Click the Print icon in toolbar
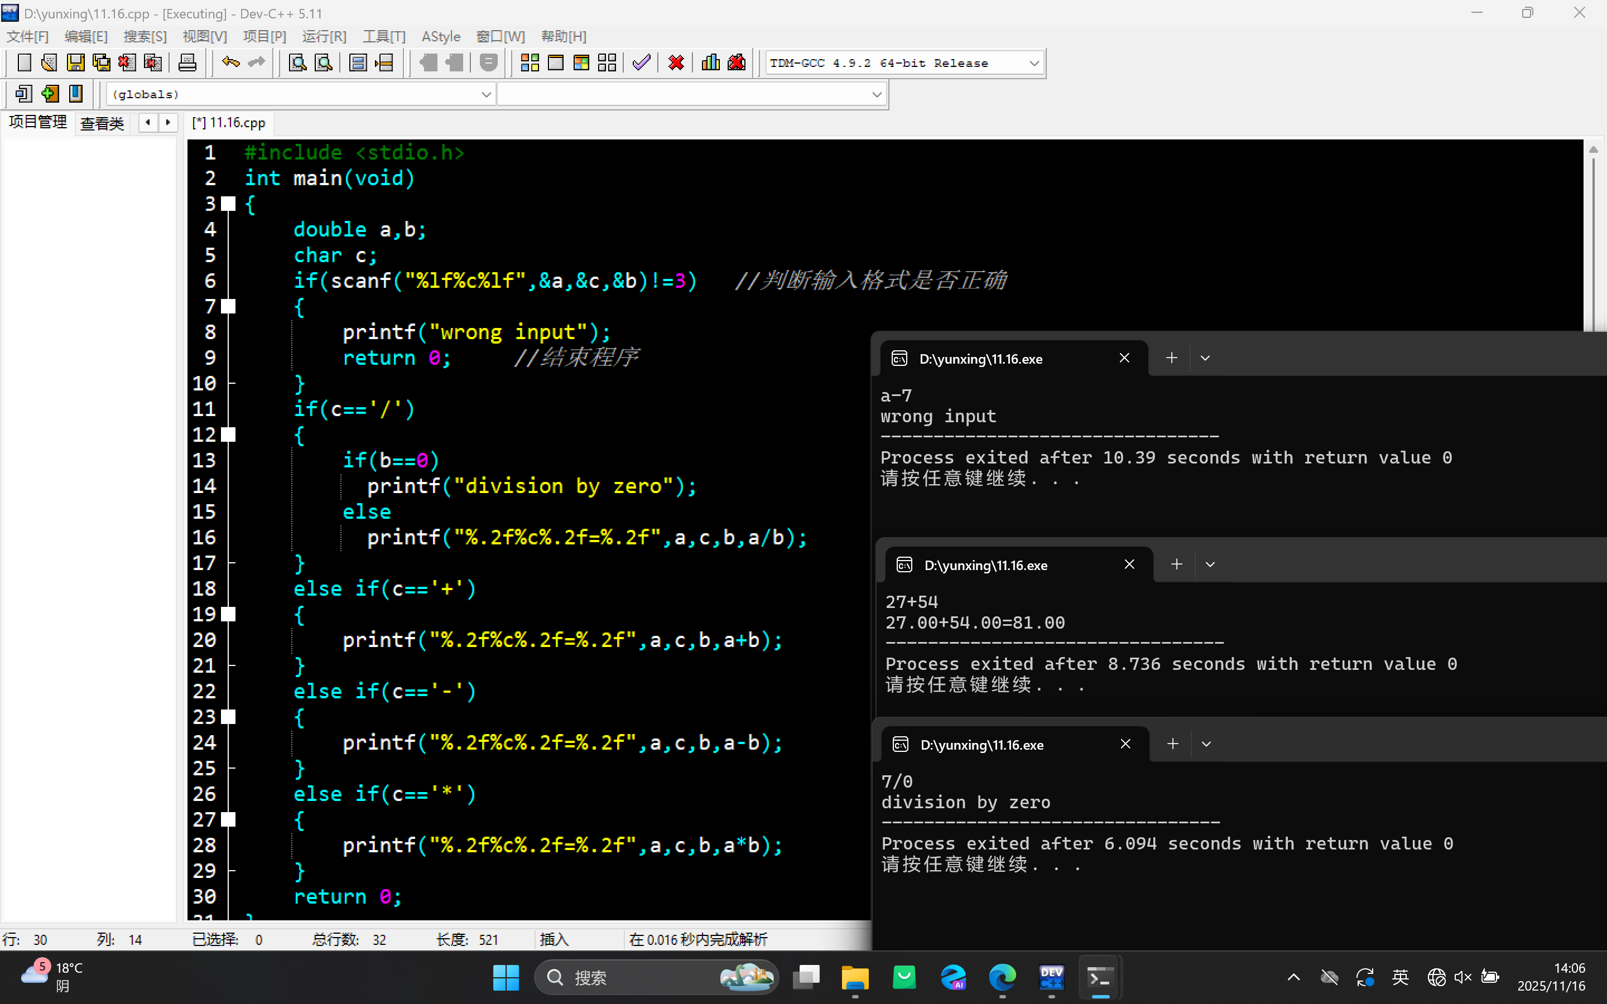The width and height of the screenshot is (1607, 1004). pyautogui.click(x=187, y=63)
